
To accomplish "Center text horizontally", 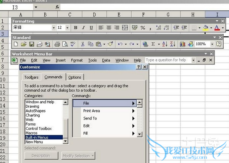I will (x=109, y=27).
